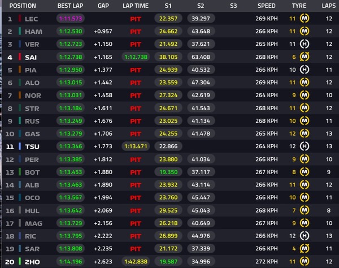Click the medium tyre icon for RUS
The height and width of the screenshot is (268, 339).
(305, 120)
